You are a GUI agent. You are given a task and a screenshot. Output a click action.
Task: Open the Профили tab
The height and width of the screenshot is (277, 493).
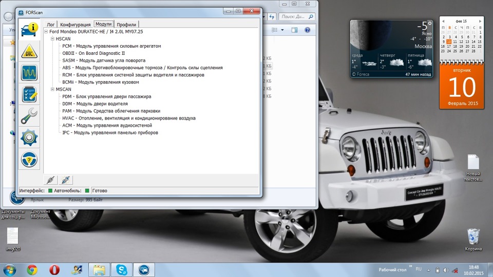click(126, 25)
